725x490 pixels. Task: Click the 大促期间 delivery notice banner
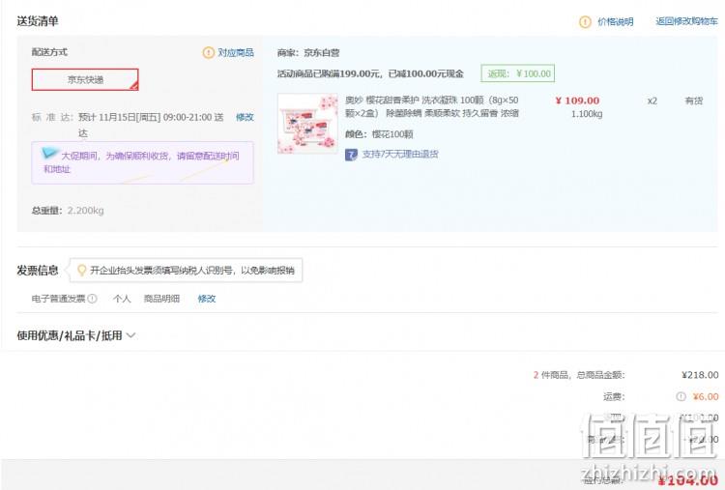point(142,162)
